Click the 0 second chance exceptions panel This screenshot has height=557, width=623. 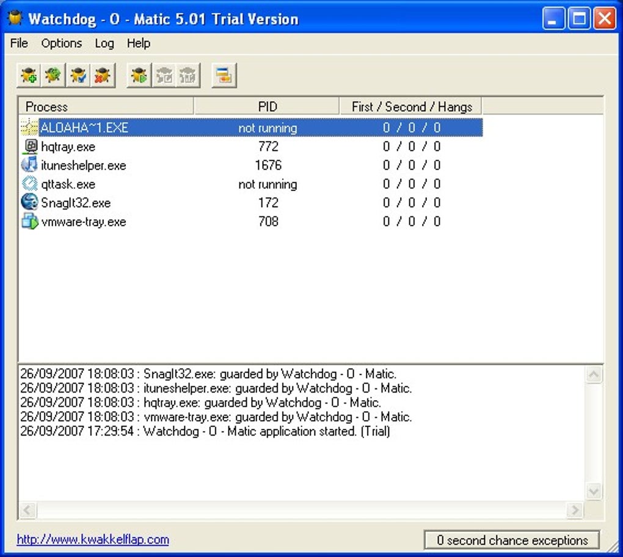(x=512, y=541)
